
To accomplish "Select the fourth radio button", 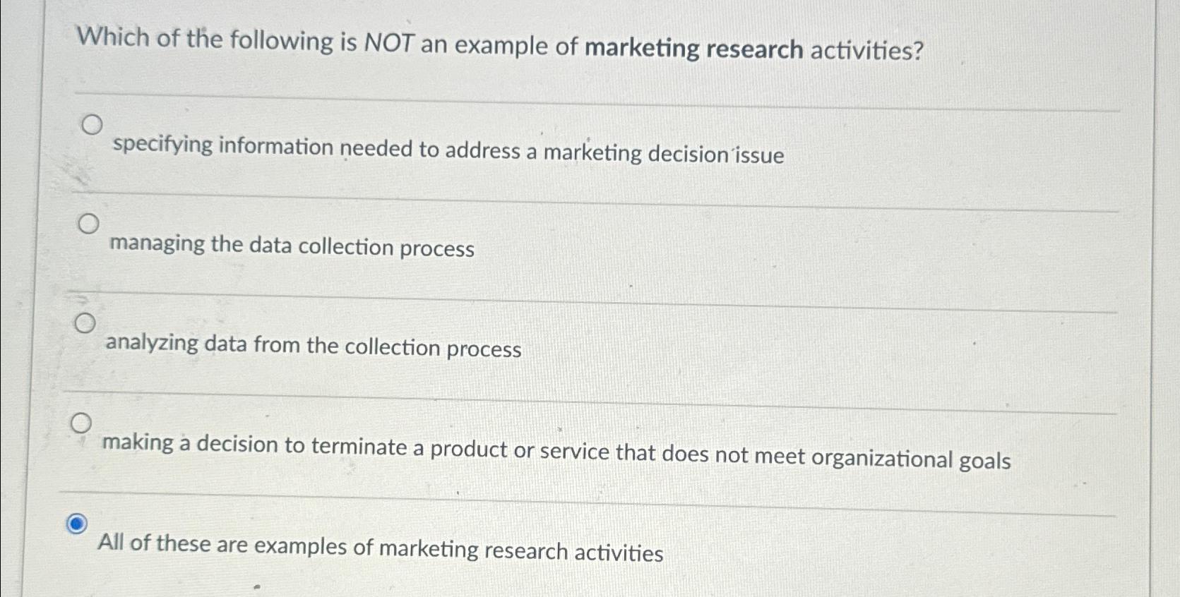I will coord(83,423).
